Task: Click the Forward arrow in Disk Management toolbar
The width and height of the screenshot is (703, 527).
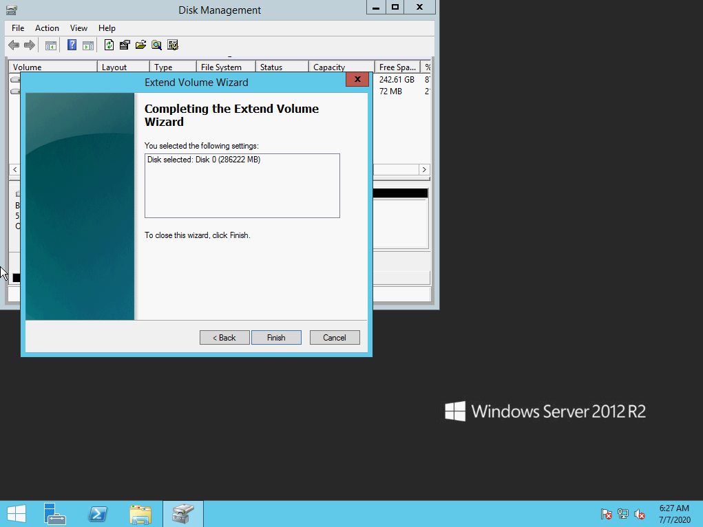Action: pyautogui.click(x=30, y=45)
